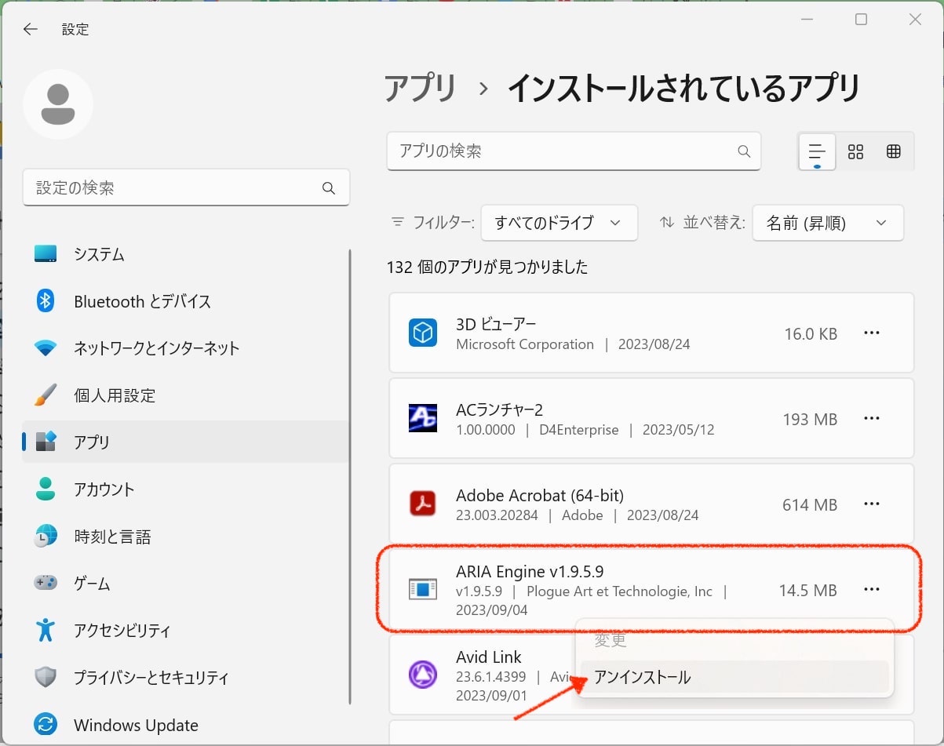Click the D4Enterprise publisher text
The width and height of the screenshot is (944, 746).
pos(579,430)
